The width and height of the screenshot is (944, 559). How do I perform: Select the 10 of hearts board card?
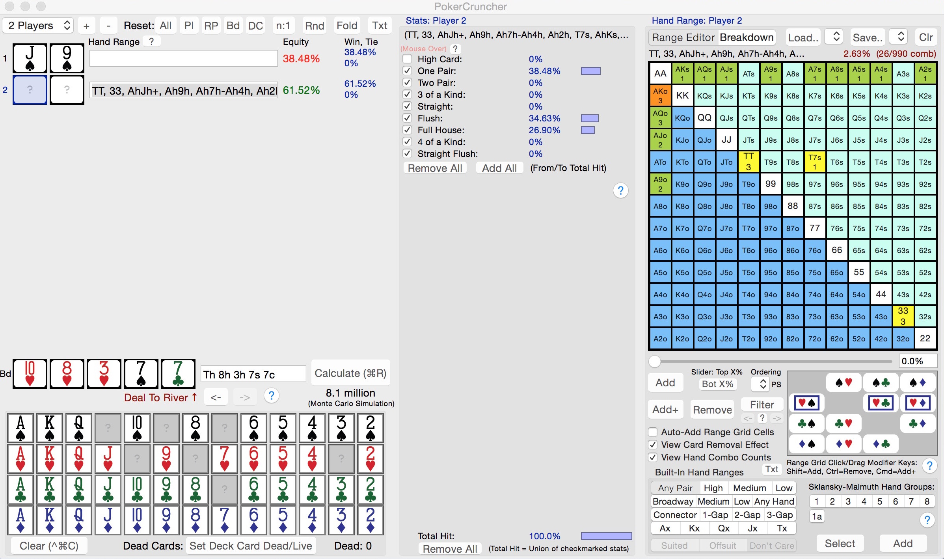tap(30, 373)
